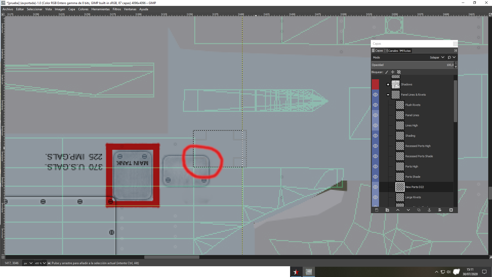Open the Modo Solapar blend dropdown
492x277 pixels.
[437, 57]
